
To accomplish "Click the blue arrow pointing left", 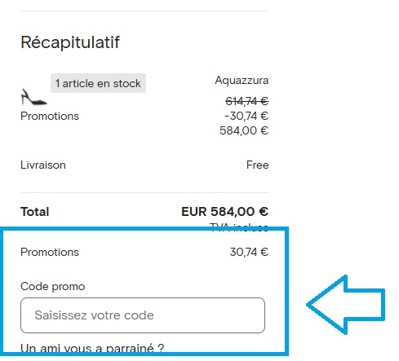I will tap(345, 305).
